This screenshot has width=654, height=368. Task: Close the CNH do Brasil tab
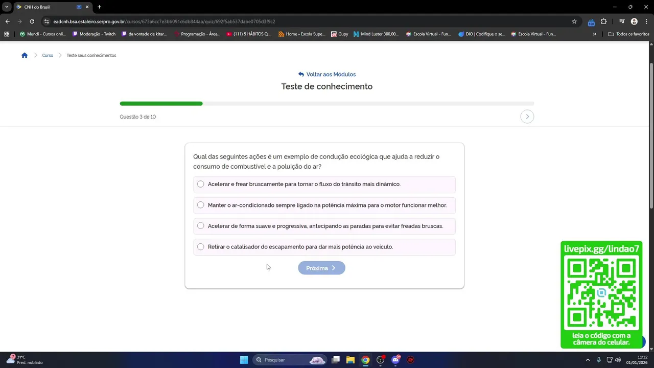[87, 7]
